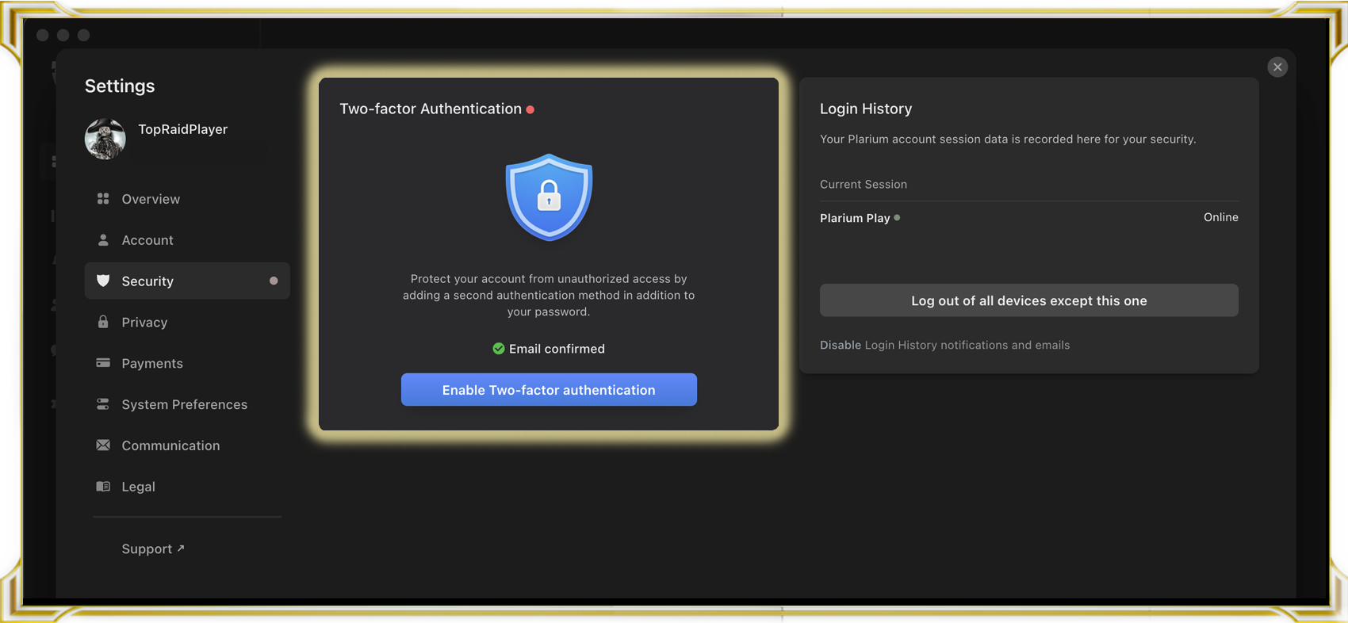The image size is (1348, 623).
Task: Open the Overview settings section
Action: point(151,199)
